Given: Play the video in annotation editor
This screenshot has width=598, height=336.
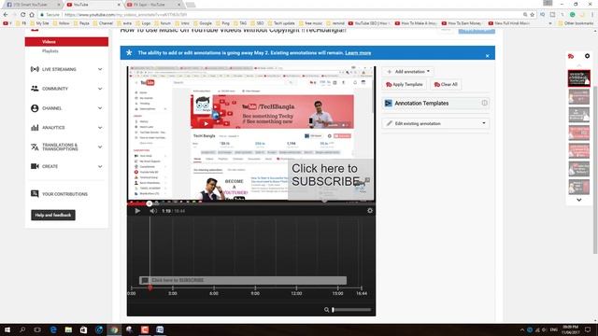Looking at the screenshot, I should click(x=137, y=211).
